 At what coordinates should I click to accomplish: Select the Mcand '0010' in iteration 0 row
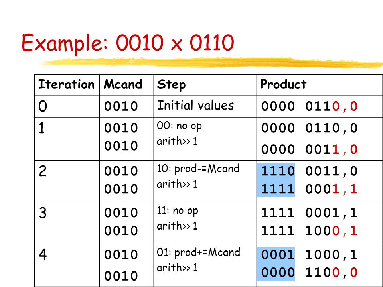pos(121,106)
